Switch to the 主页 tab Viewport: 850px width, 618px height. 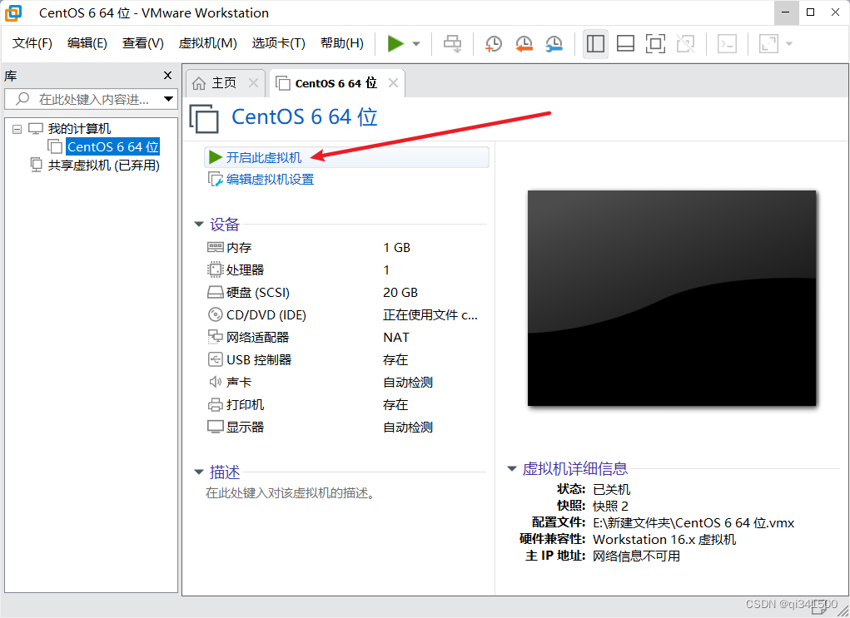[224, 83]
